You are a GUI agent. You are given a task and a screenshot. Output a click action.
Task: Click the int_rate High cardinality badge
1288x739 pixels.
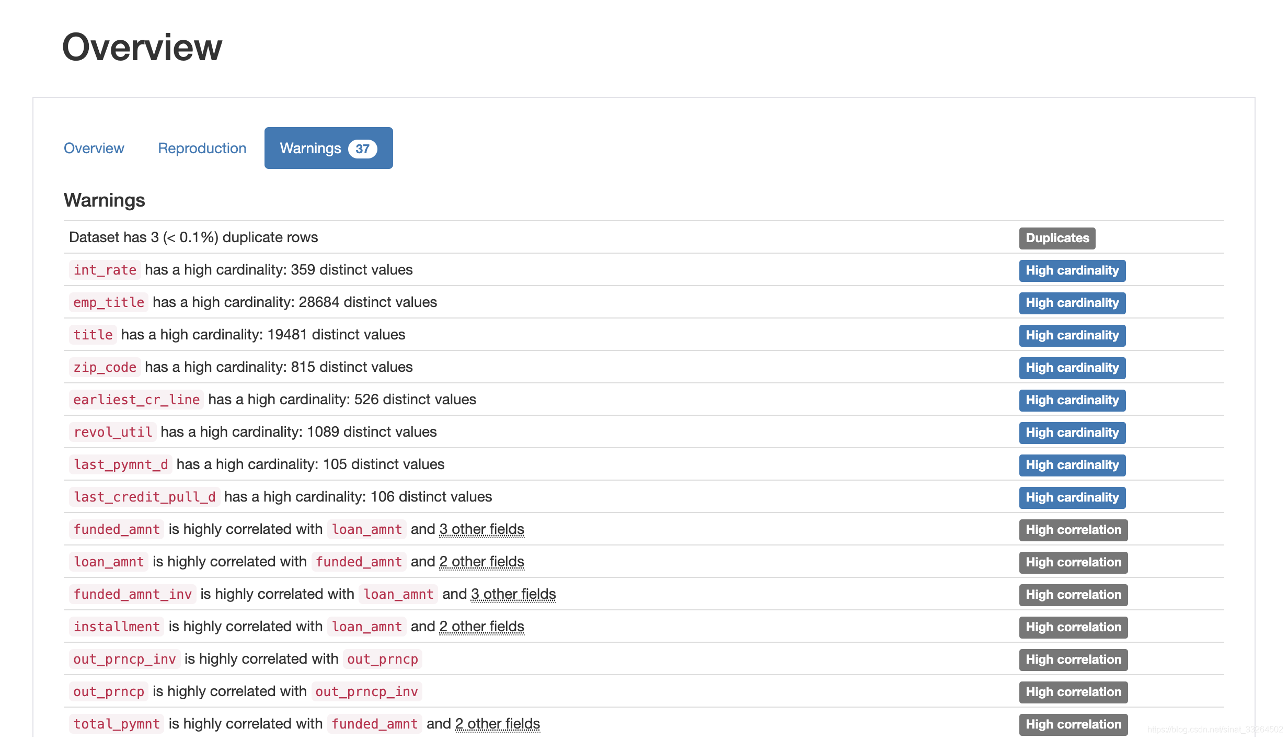pyautogui.click(x=1072, y=270)
